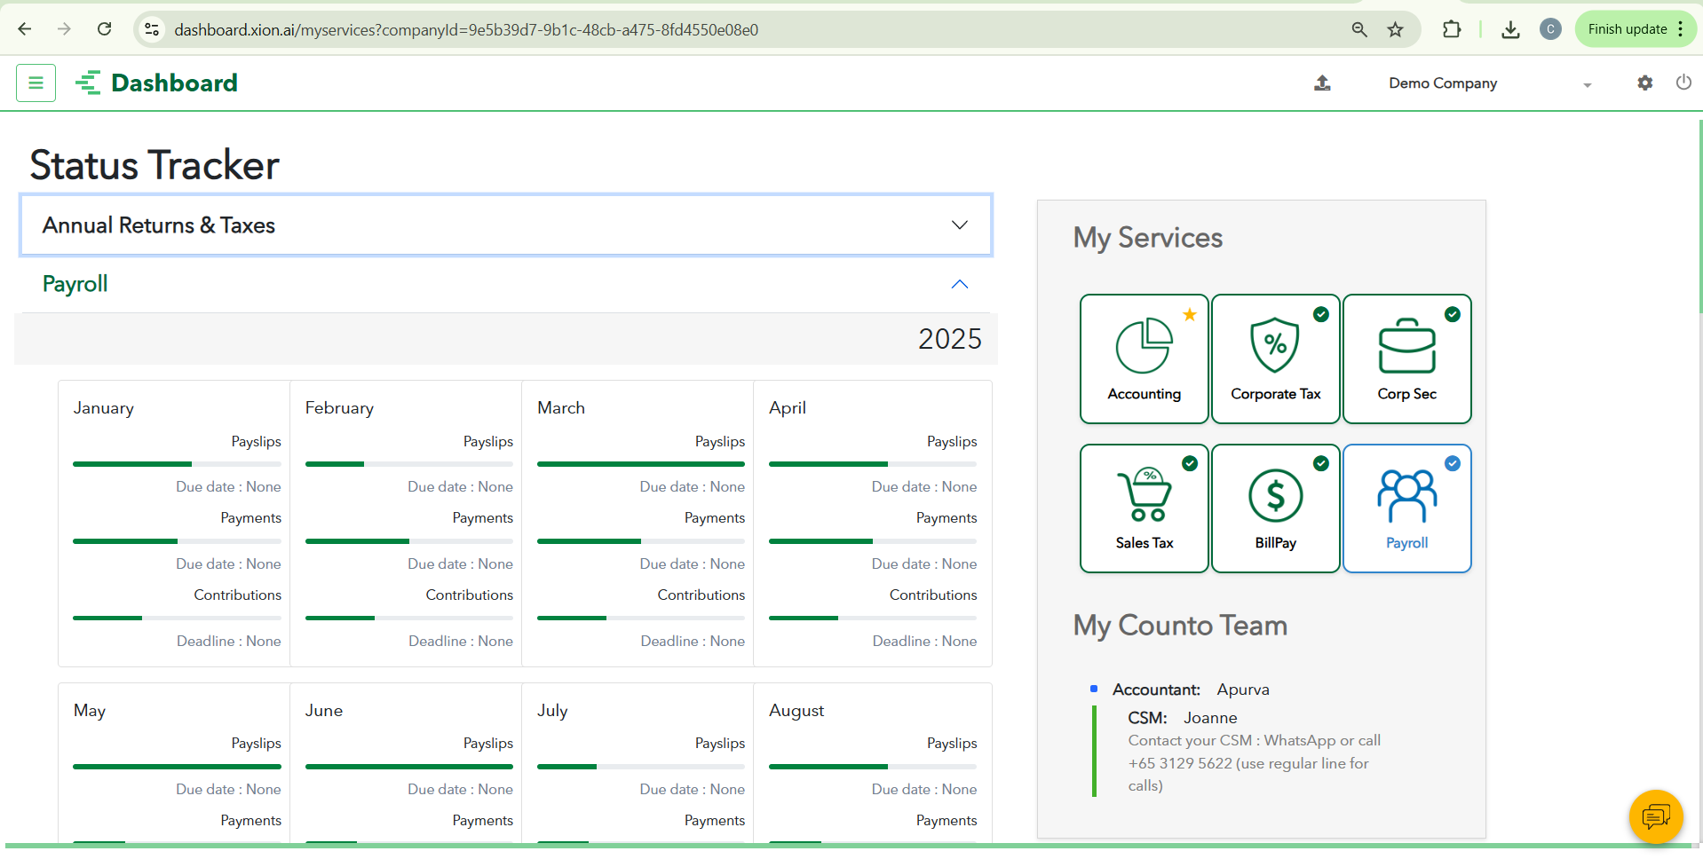Click the January month heading
Screen dimensions: 1703x859
[103, 408]
